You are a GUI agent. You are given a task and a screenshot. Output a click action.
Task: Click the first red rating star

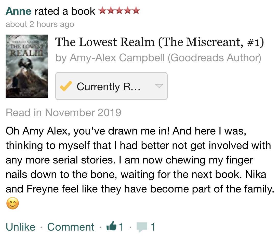pyautogui.click(x=102, y=11)
